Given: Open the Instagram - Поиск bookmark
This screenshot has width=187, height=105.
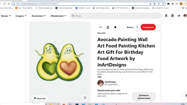Looking at the screenshot, I should 161,8.
